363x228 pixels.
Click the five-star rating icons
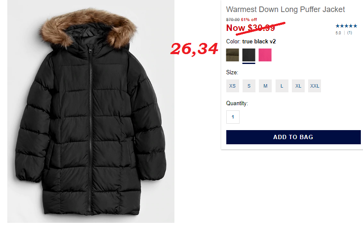(x=346, y=26)
